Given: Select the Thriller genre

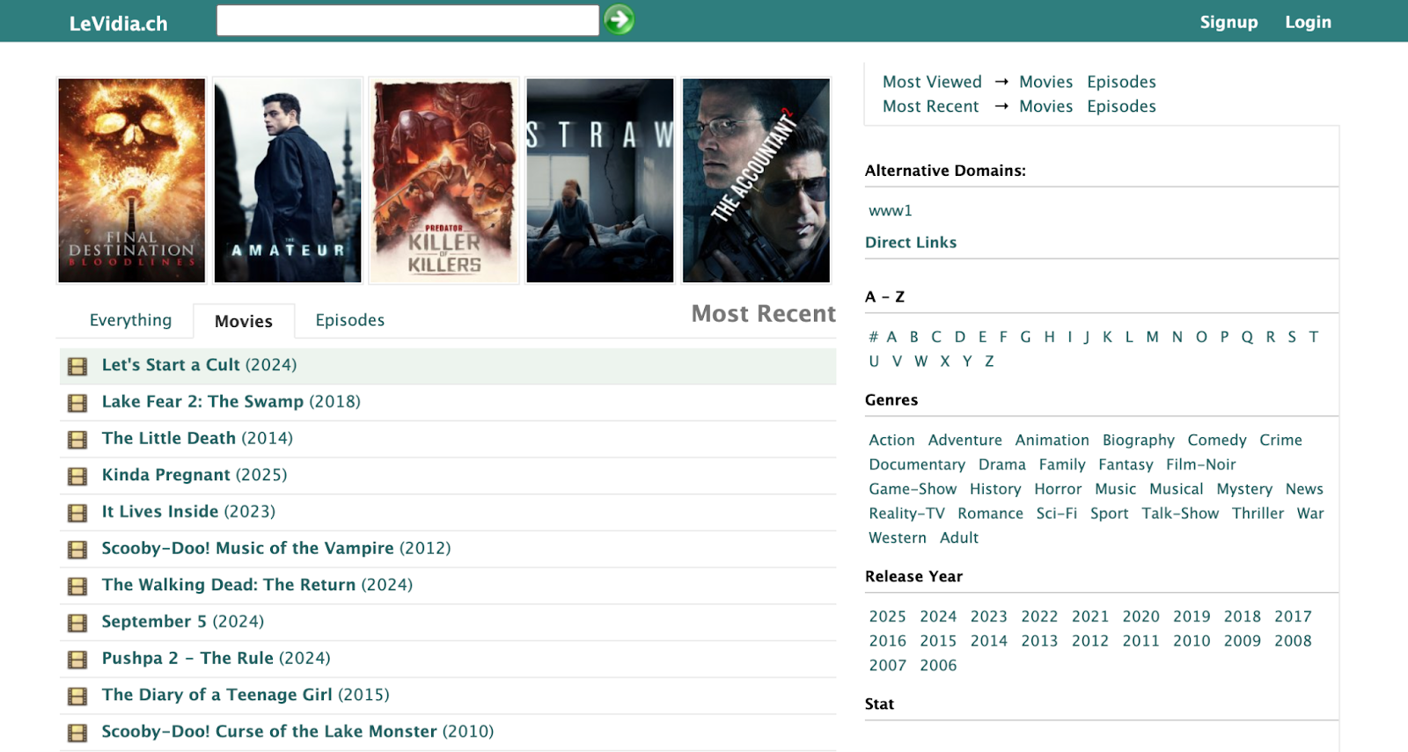Looking at the screenshot, I should [1258, 514].
